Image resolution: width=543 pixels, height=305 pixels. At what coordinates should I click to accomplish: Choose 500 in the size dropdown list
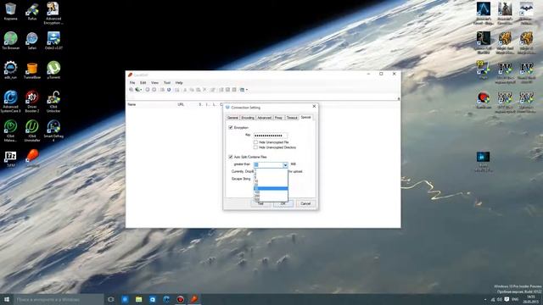click(271, 200)
